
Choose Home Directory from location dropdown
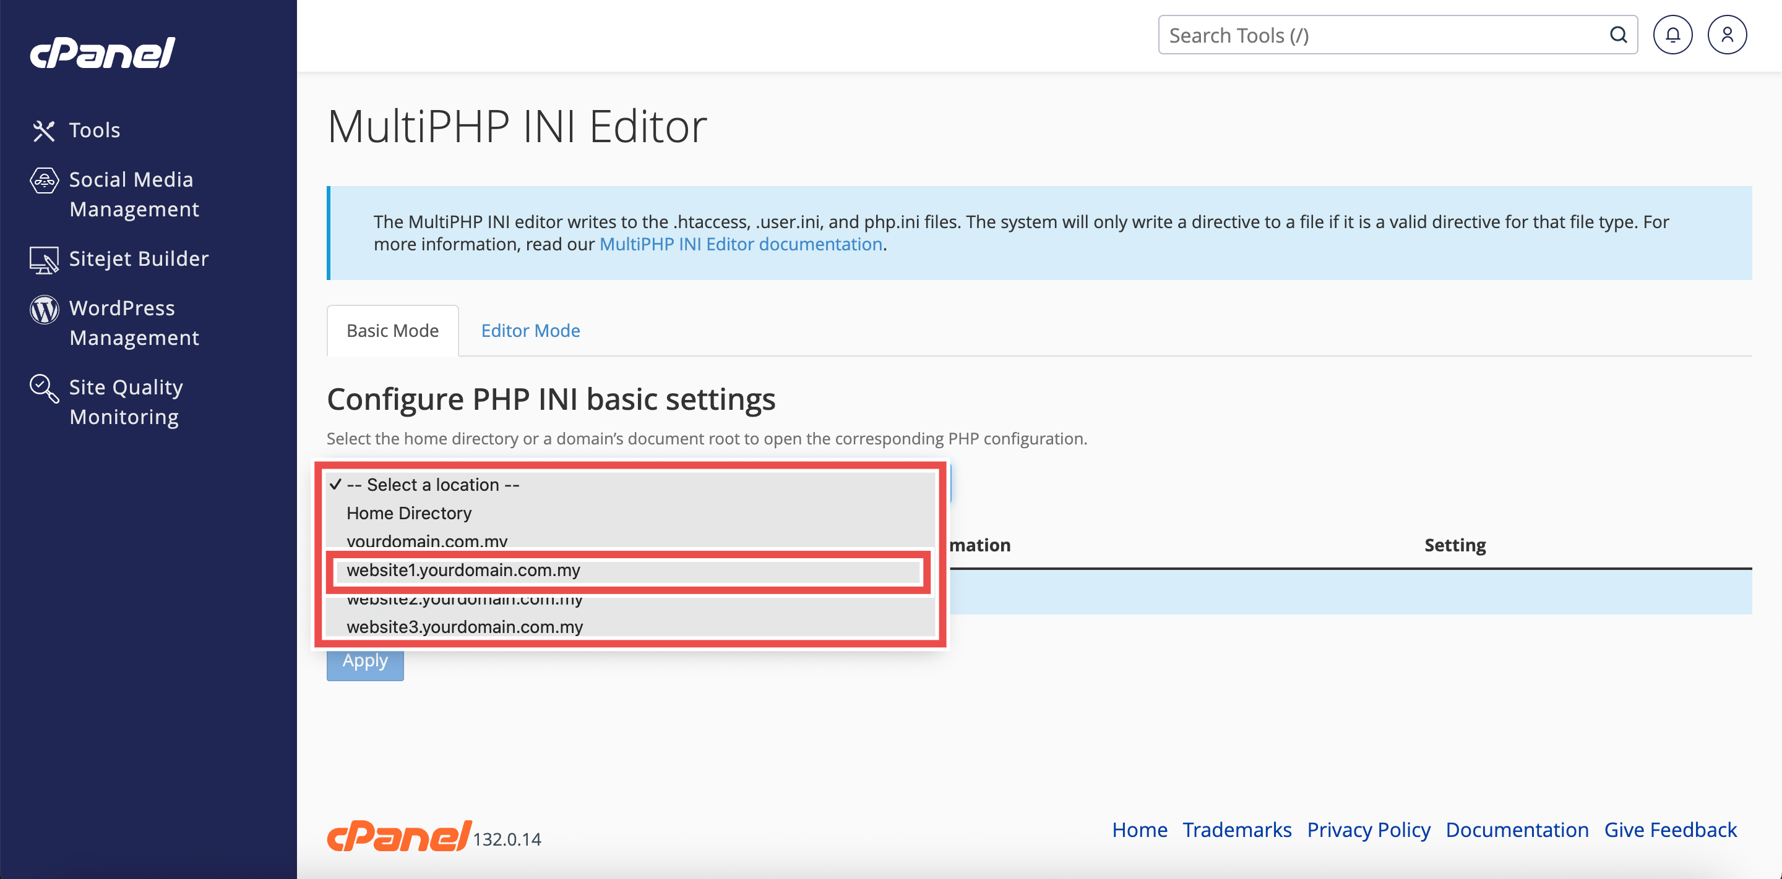click(x=408, y=514)
